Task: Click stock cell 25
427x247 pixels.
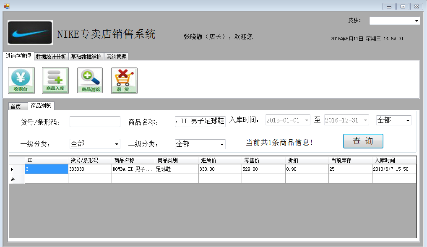Action: 351,169
